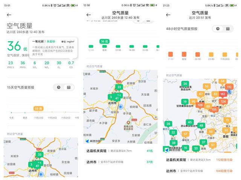The height and width of the screenshot is (180, 241).
Task: Tap the locate arrow on the 21:23 map
Action: [166, 150]
